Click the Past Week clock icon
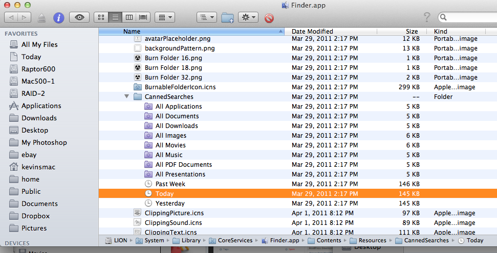The height and width of the screenshot is (253, 497). 148,184
